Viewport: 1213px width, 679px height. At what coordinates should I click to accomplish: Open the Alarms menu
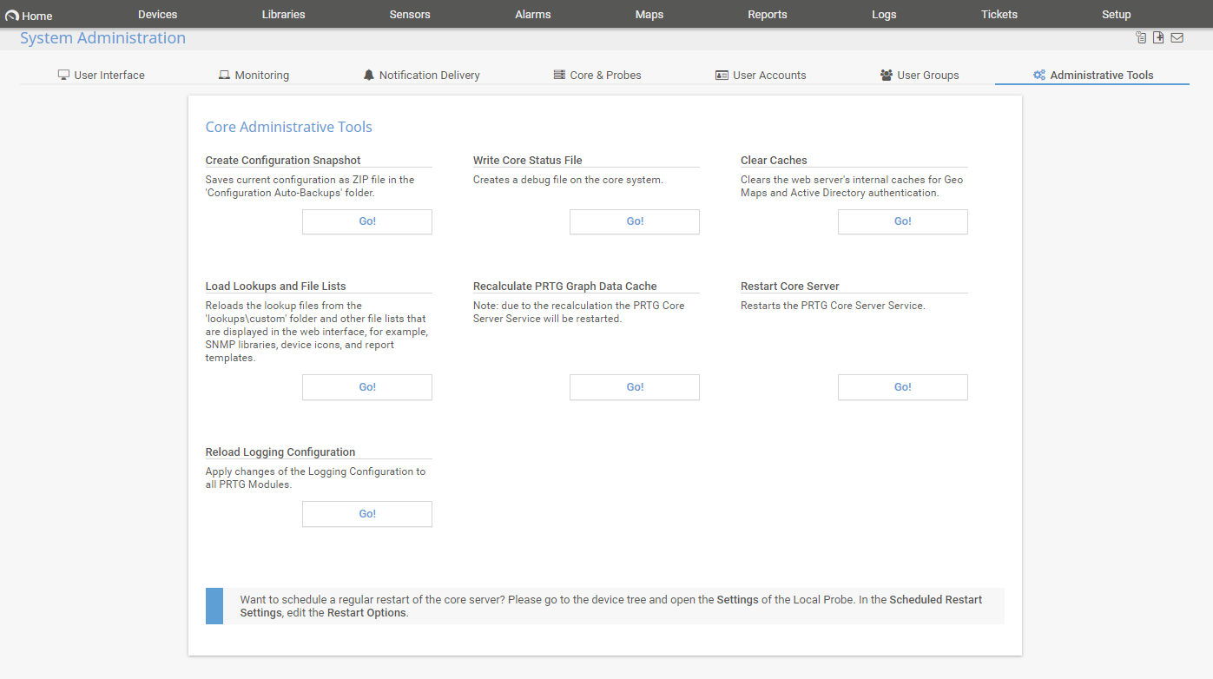click(533, 14)
